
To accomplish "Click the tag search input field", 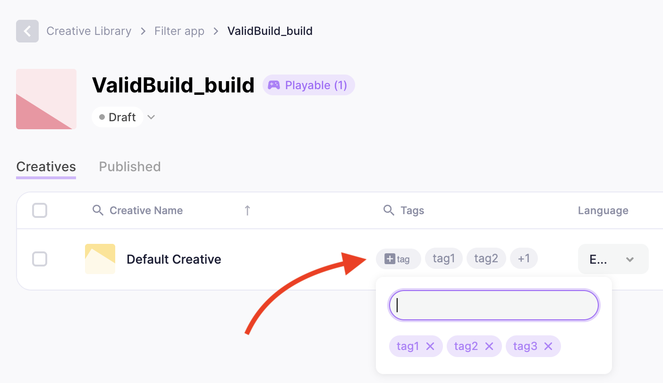I will click(x=493, y=306).
